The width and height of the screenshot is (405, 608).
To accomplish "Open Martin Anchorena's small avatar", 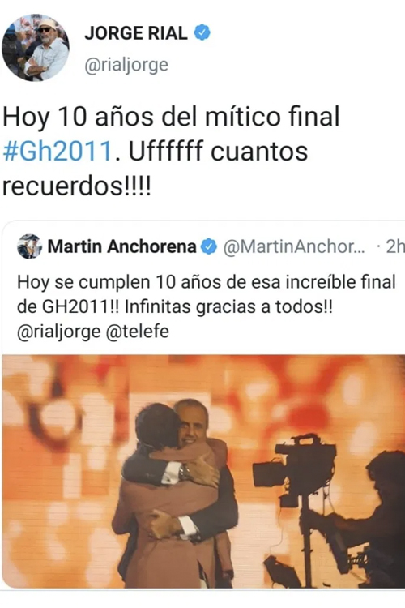I will click(x=29, y=246).
